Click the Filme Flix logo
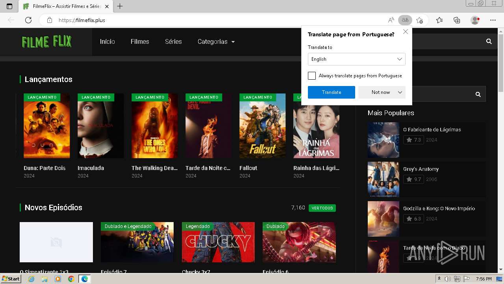Viewport: 504px width, 284px height. point(47,41)
